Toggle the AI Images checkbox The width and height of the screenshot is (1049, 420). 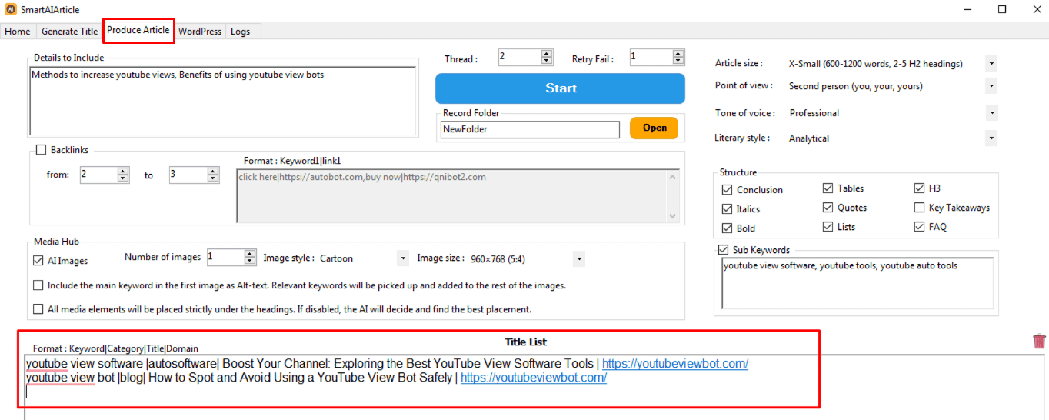[38, 261]
